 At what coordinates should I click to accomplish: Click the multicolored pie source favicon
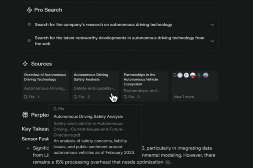pos(206,75)
